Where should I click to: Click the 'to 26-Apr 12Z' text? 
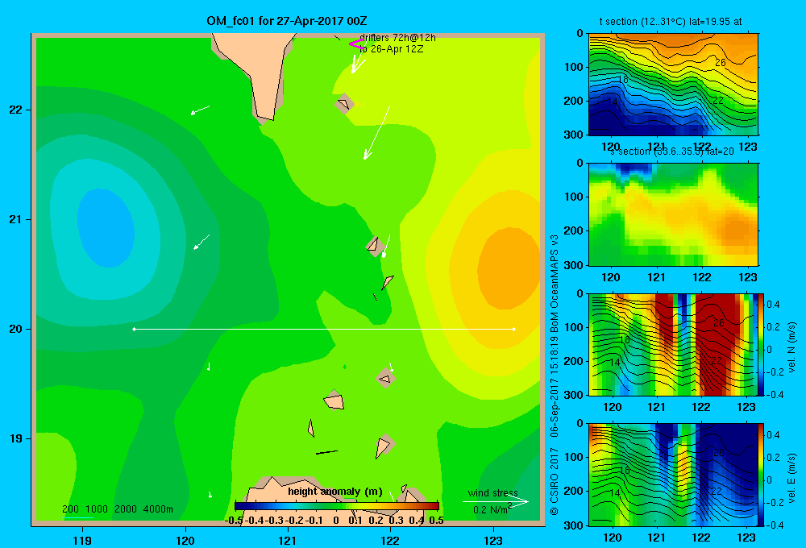391,49
